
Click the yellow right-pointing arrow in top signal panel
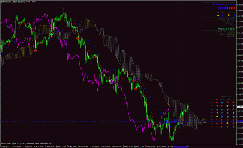(218, 15)
